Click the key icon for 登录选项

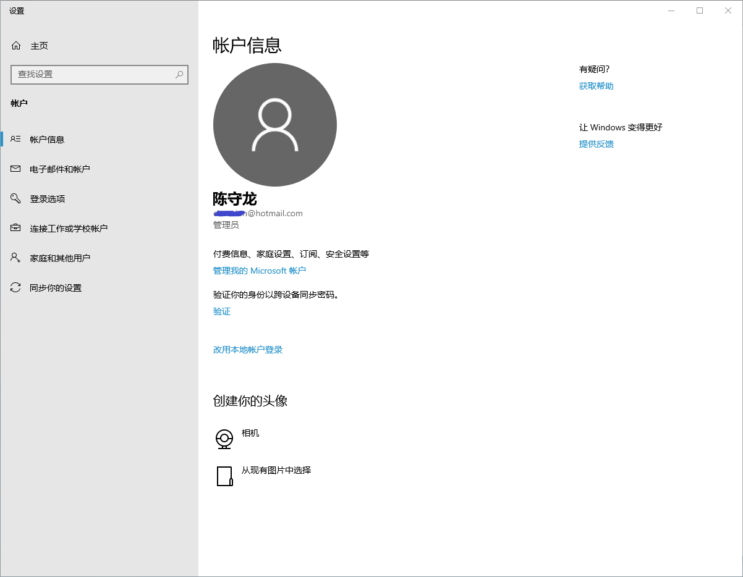15,198
